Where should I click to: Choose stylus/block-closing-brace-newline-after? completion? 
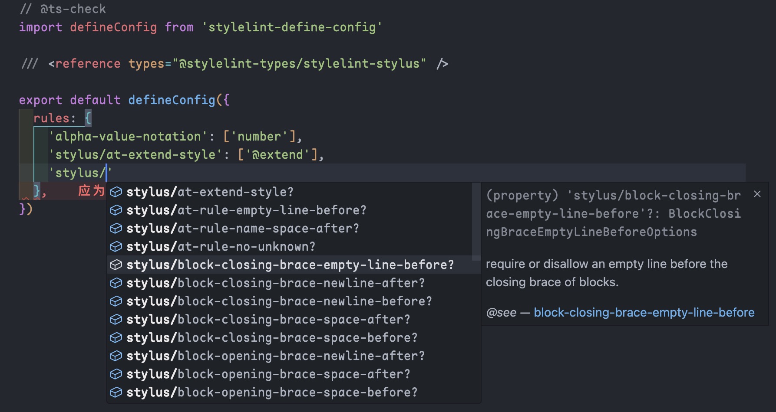pos(294,283)
